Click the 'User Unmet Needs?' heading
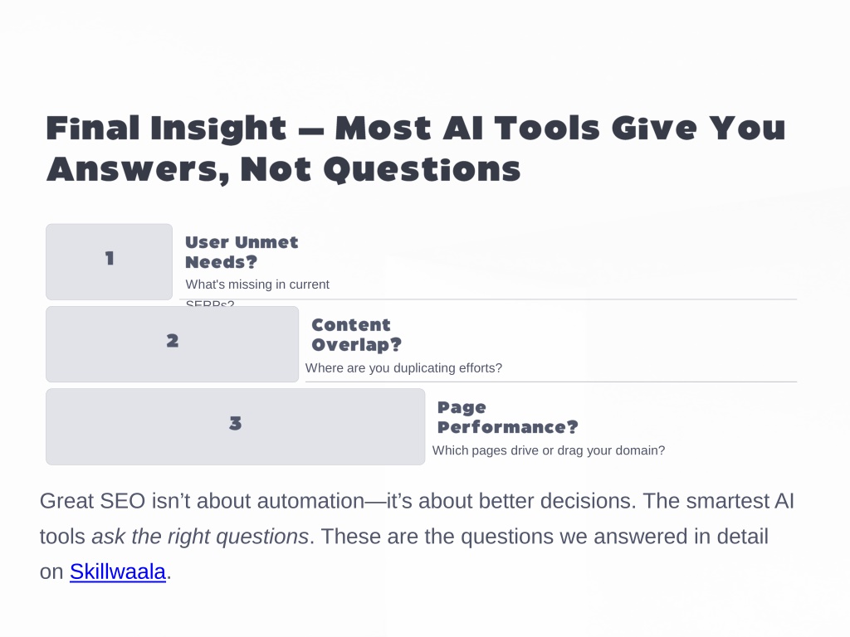The width and height of the screenshot is (850, 637). tap(242, 252)
